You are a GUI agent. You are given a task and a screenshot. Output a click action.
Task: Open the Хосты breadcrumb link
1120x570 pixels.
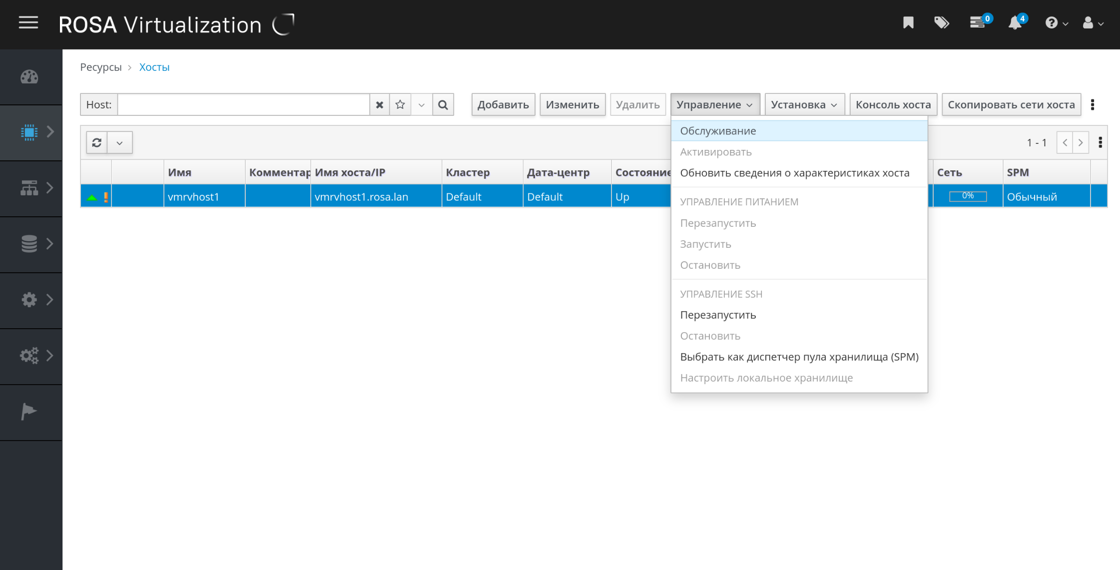pos(154,67)
